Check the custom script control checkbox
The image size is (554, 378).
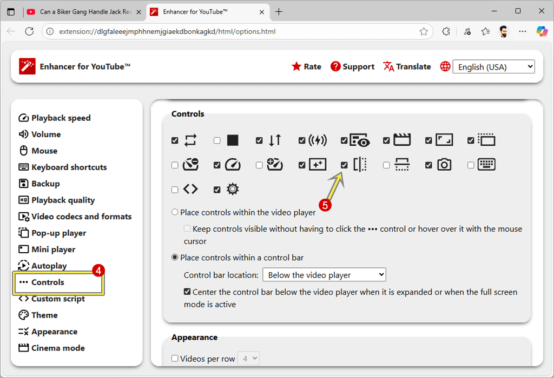pyautogui.click(x=175, y=190)
